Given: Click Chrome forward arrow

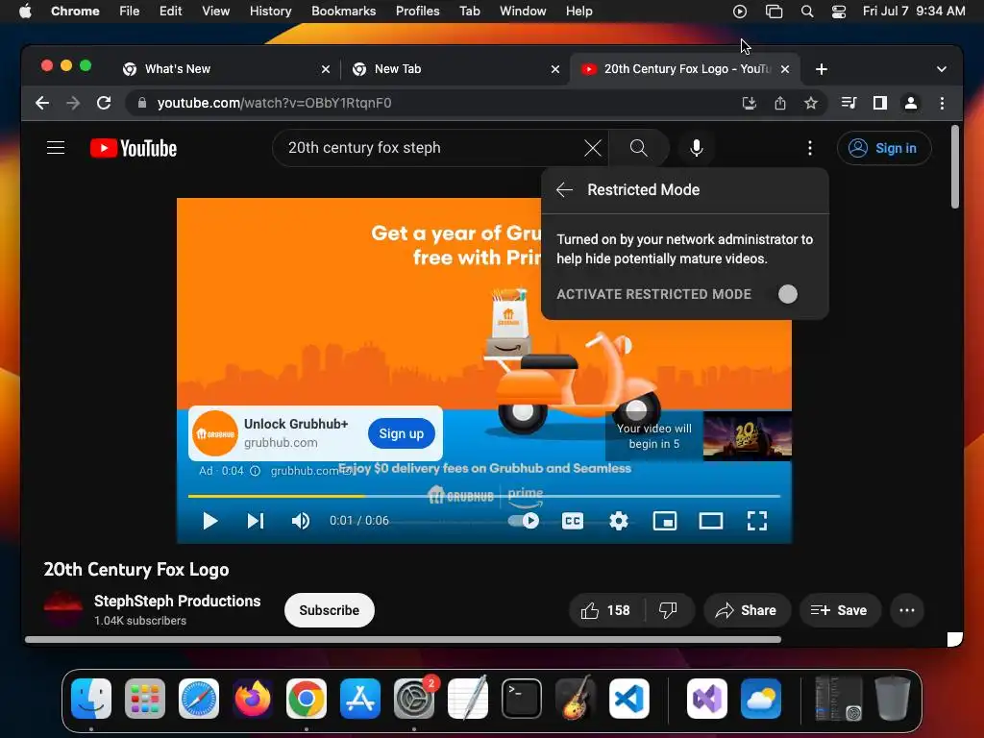Looking at the screenshot, I should click(73, 103).
